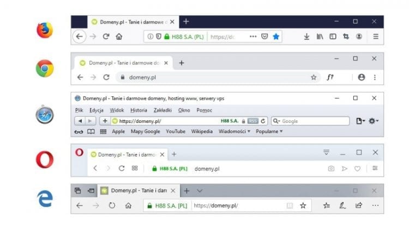Select Firefox Domeny.pl tab
409x229 pixels.
[133, 22]
